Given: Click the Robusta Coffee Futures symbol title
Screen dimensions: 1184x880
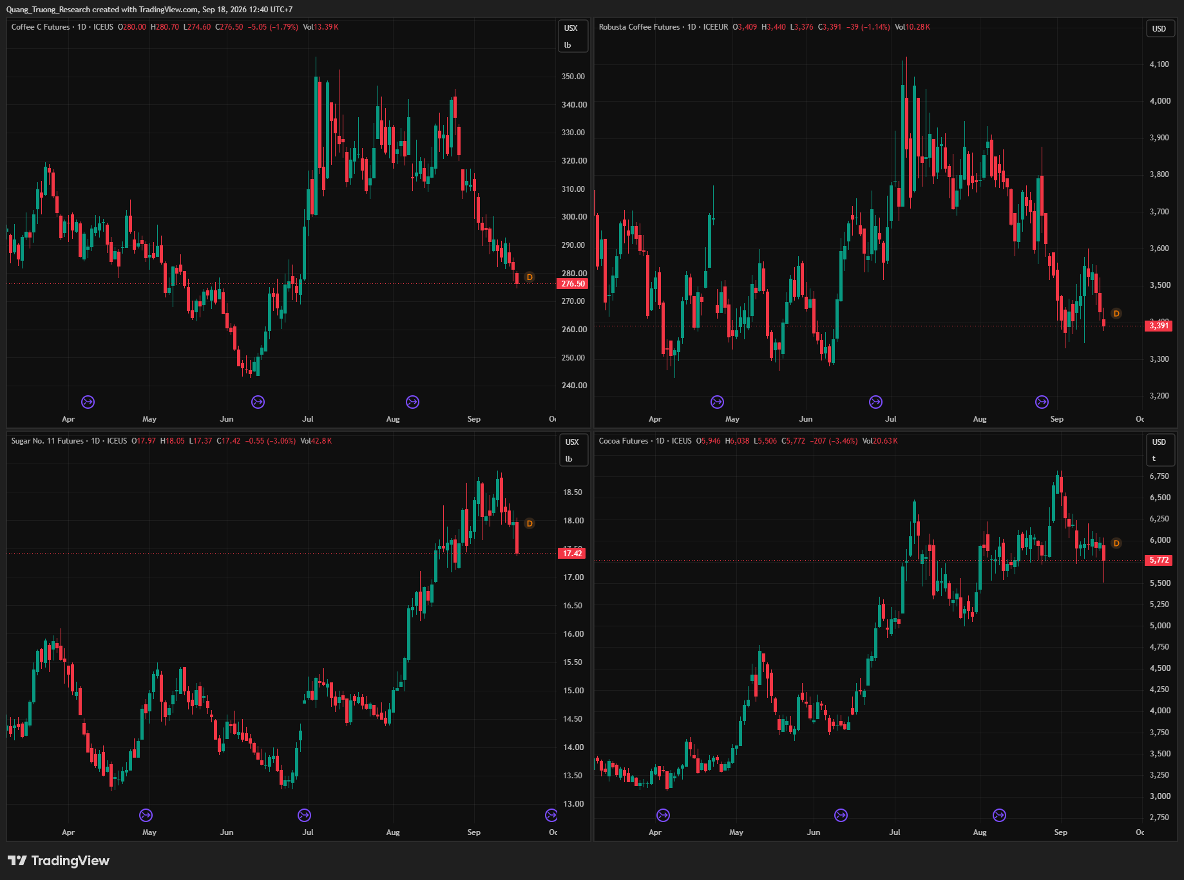Looking at the screenshot, I should point(639,27).
